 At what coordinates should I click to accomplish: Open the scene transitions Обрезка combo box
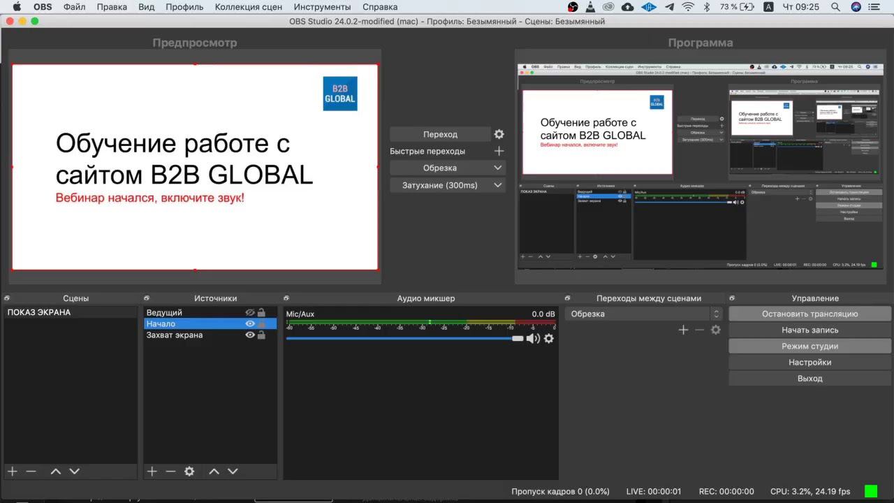pyautogui.click(x=643, y=314)
